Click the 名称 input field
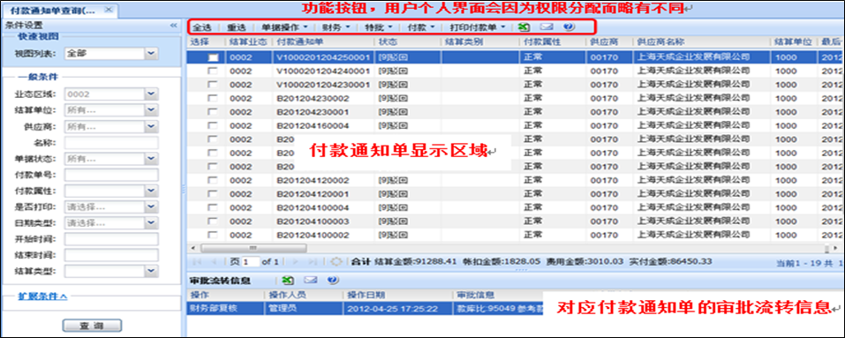The image size is (845, 338). coord(111,143)
